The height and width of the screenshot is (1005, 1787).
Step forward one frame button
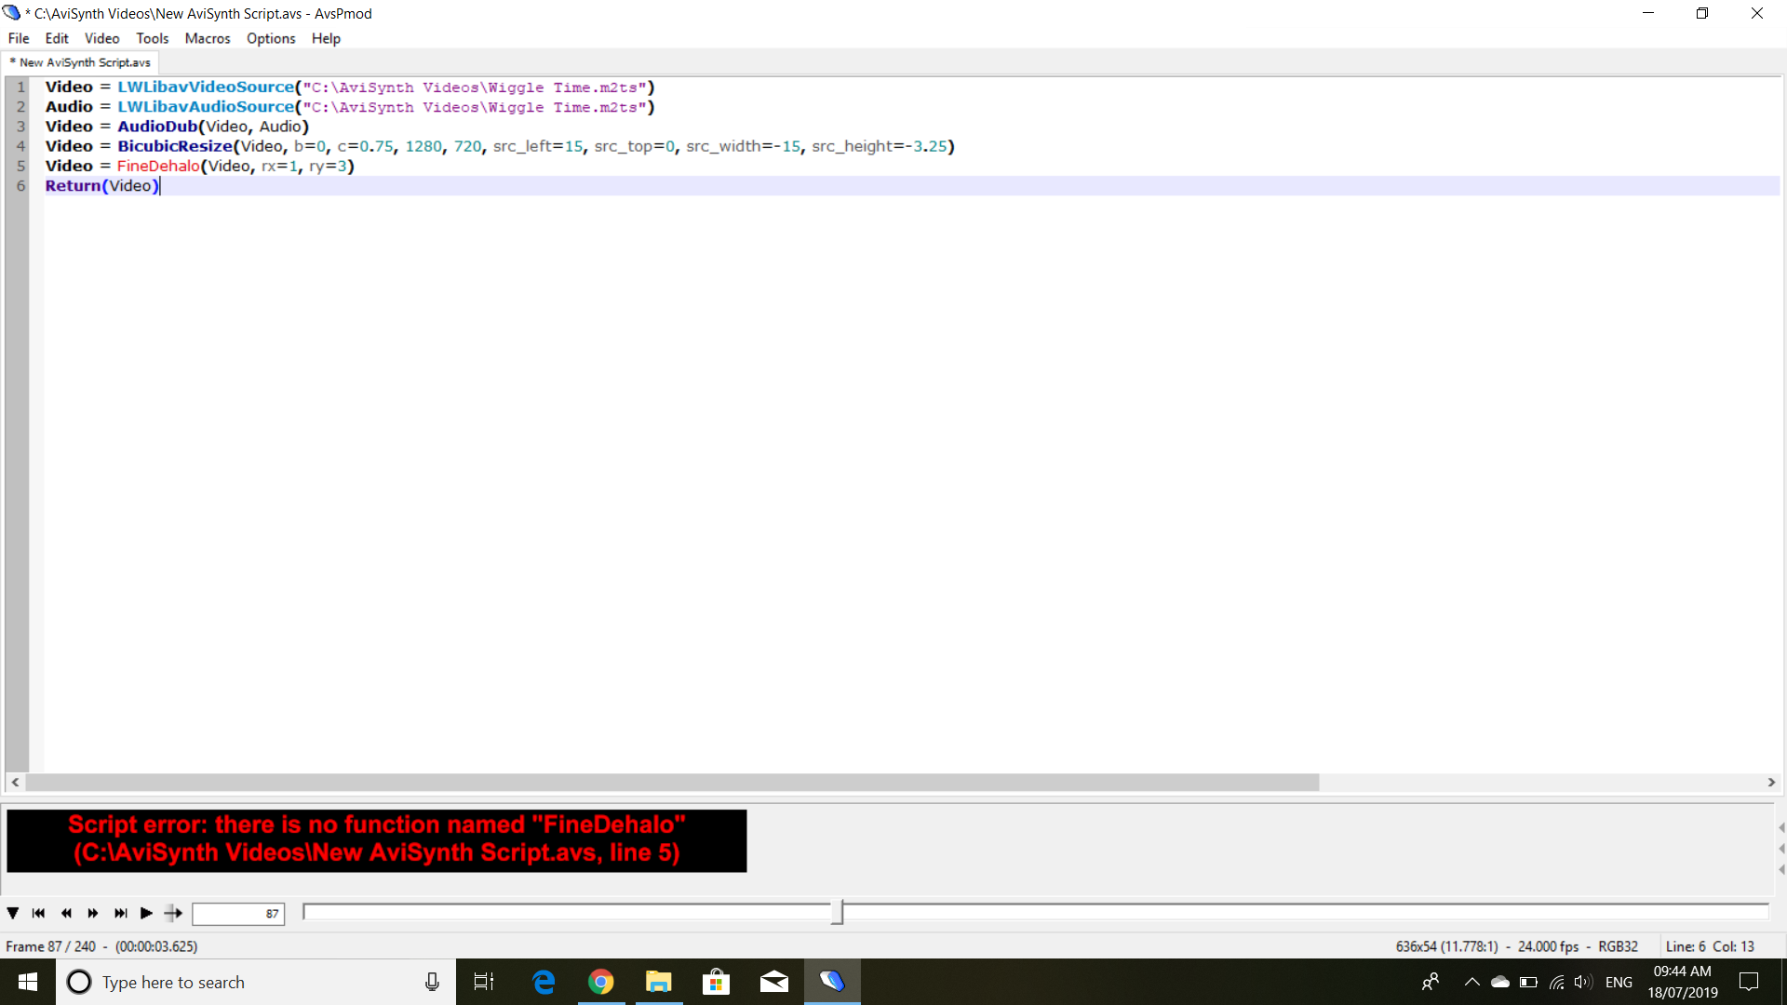pos(93,913)
